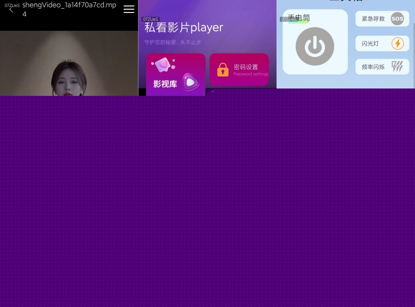Select the 频率闪烁 strobe mode
This screenshot has height=307, width=415.
coord(382,67)
